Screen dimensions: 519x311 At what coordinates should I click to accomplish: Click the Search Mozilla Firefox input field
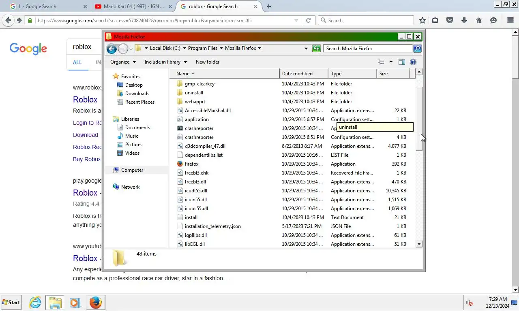(368, 48)
